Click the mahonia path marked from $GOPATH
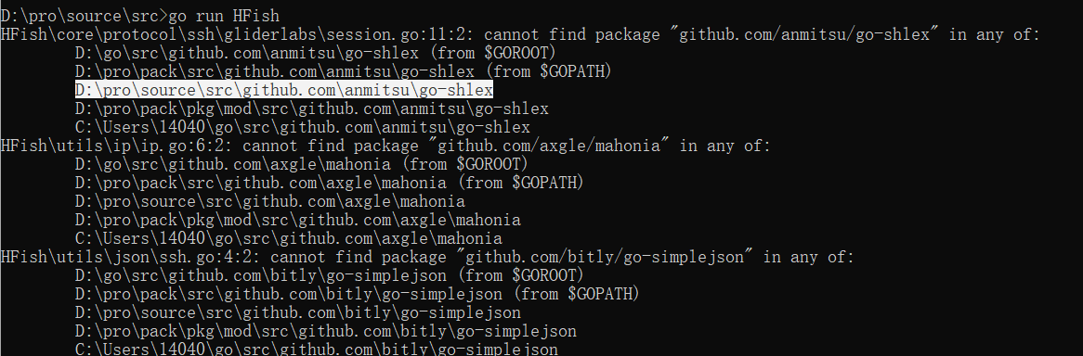1083x356 pixels. pos(330,183)
